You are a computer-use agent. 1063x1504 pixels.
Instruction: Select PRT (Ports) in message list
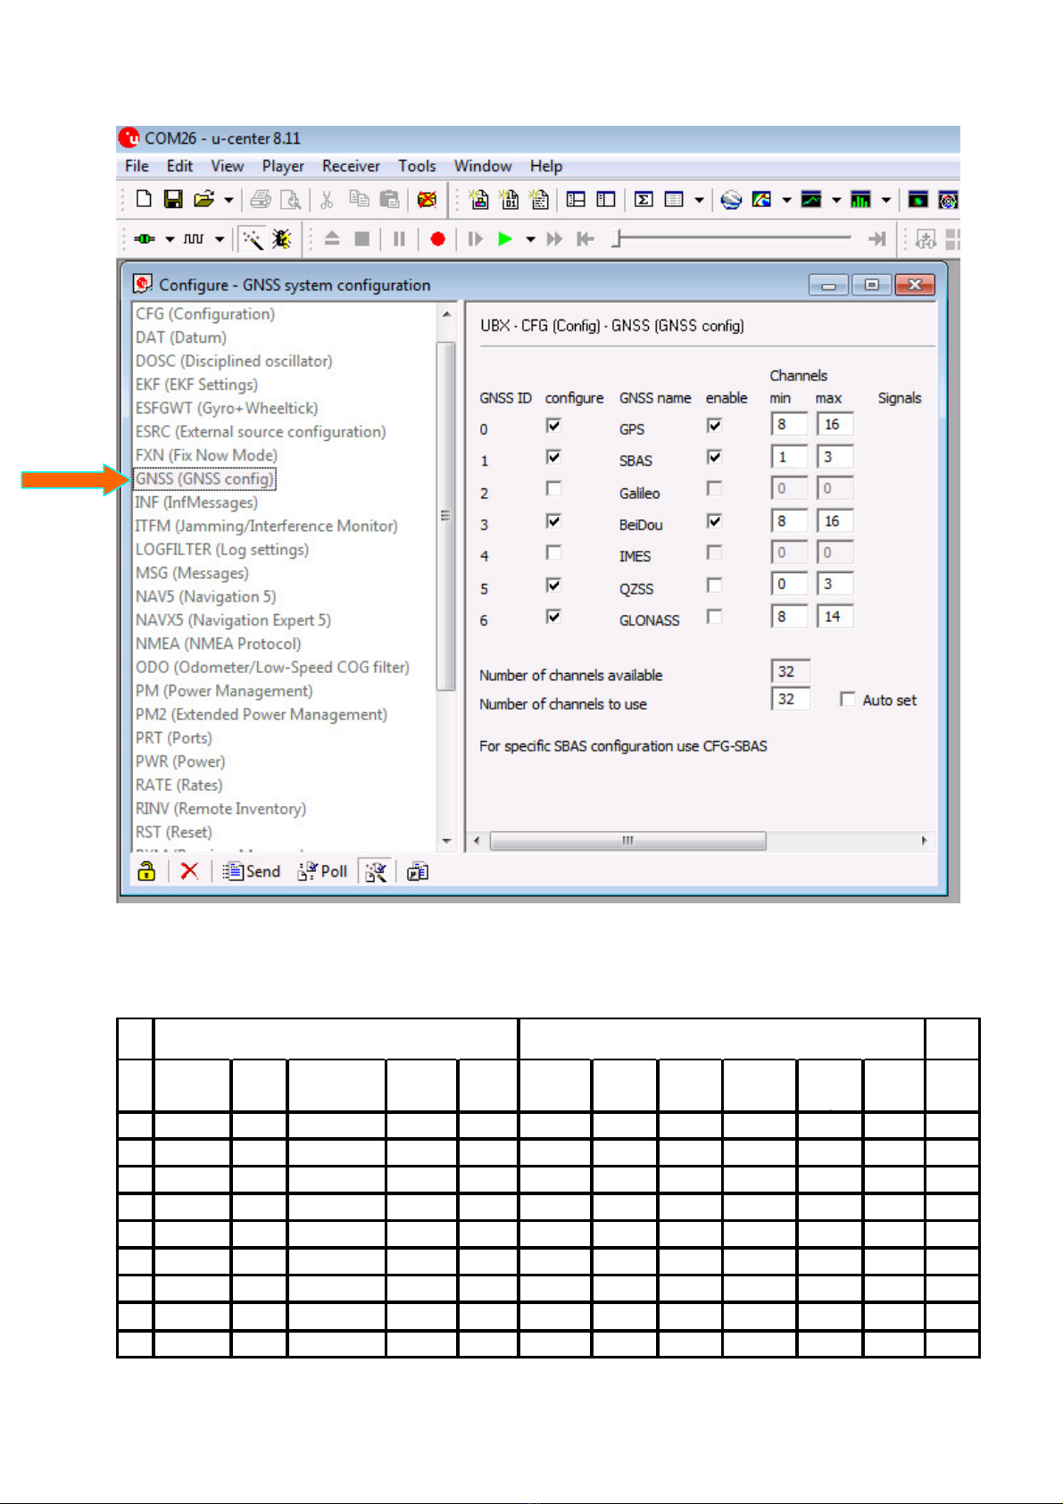(x=174, y=738)
